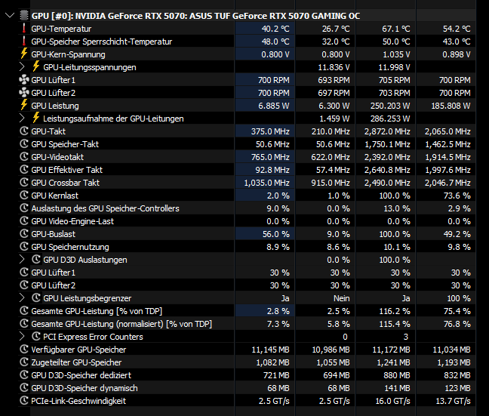Expand the PCI Express Error Counters subgroup

tap(22, 337)
